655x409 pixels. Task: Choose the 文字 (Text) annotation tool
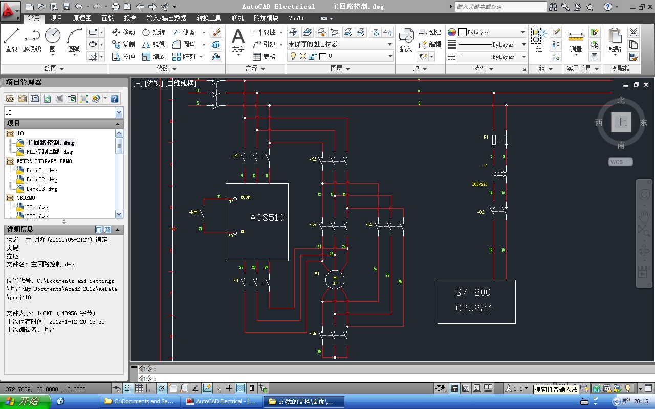click(238, 40)
